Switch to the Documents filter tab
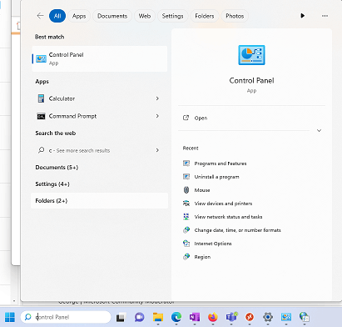Viewport: 342px width, 327px height. click(x=112, y=16)
